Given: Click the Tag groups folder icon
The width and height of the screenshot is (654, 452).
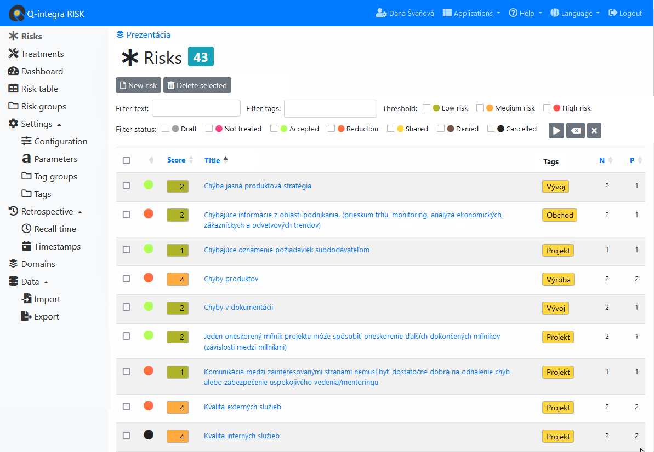Looking at the screenshot, I should (26, 176).
